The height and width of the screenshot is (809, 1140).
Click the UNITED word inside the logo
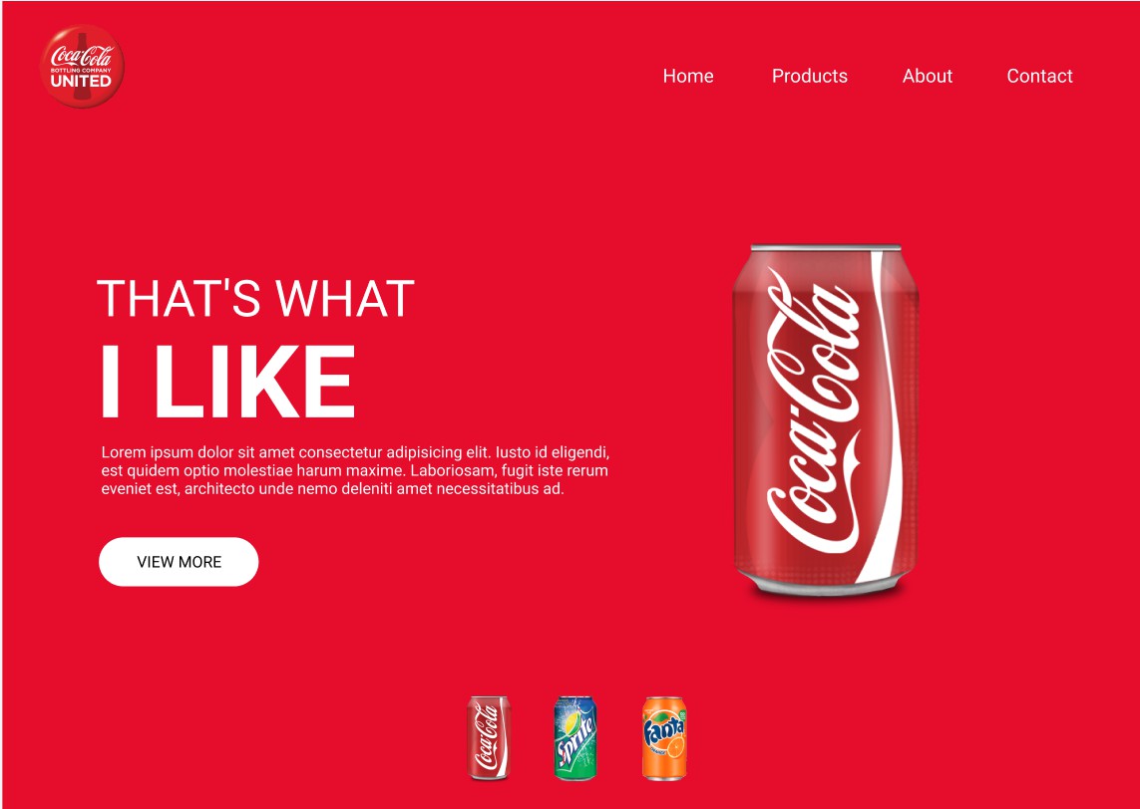click(81, 81)
